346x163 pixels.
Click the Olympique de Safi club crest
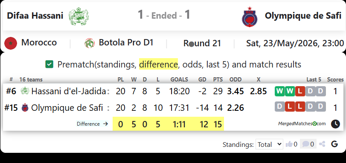click(250, 17)
